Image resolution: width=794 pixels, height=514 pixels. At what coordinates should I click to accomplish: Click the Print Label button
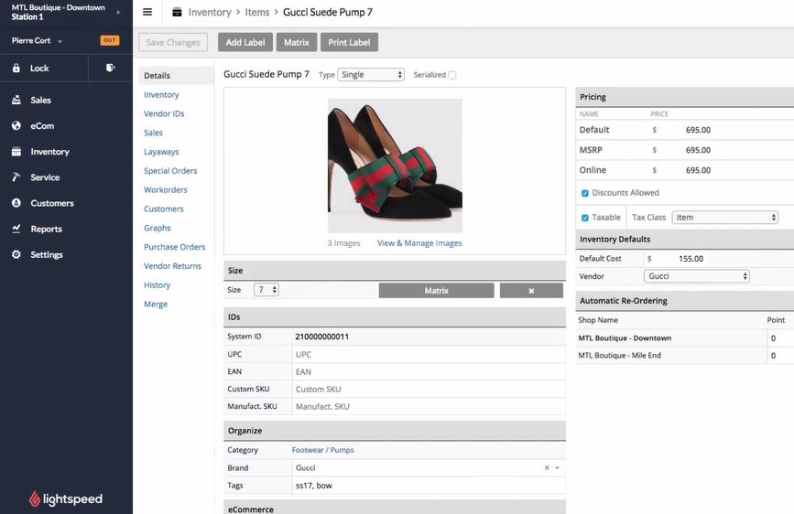pos(349,42)
